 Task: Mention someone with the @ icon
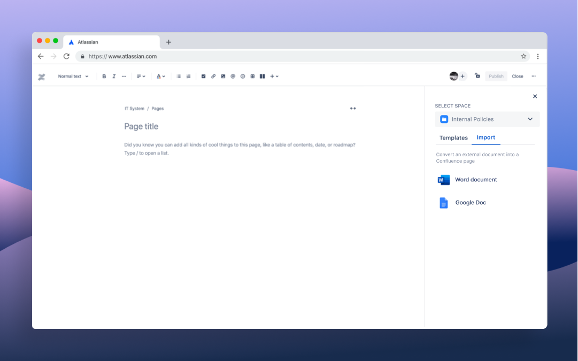tap(233, 76)
